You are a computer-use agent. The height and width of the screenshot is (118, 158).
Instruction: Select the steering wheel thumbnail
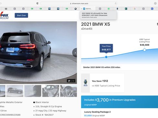click(69, 91)
